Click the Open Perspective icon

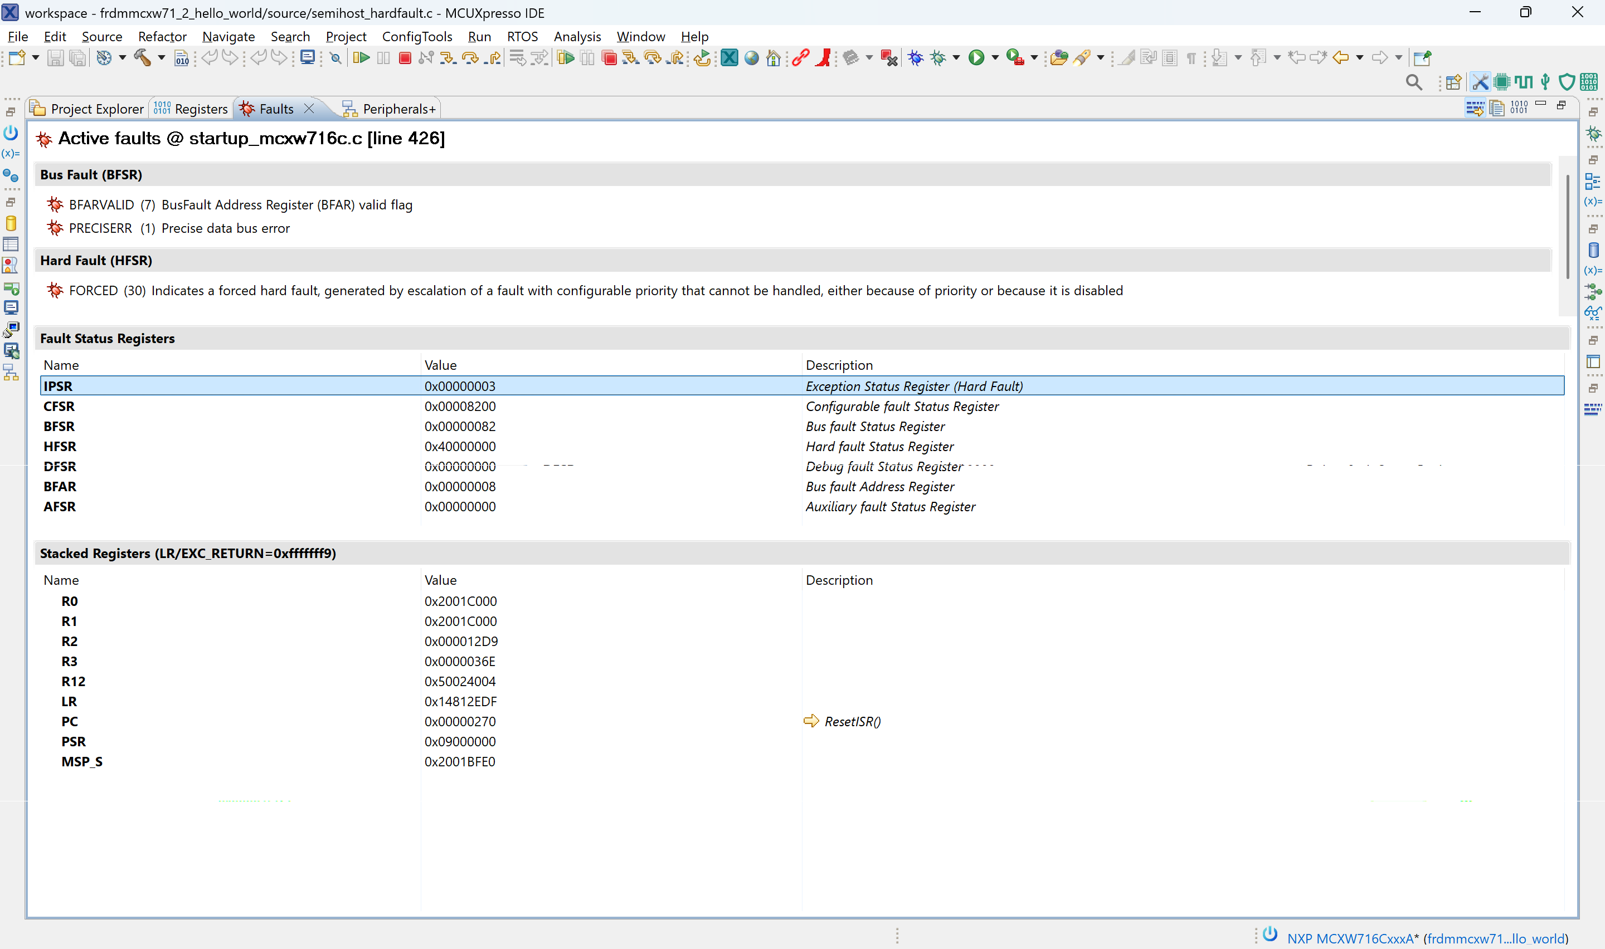(1453, 82)
